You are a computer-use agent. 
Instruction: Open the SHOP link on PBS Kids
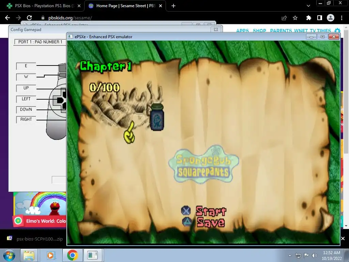click(x=259, y=31)
